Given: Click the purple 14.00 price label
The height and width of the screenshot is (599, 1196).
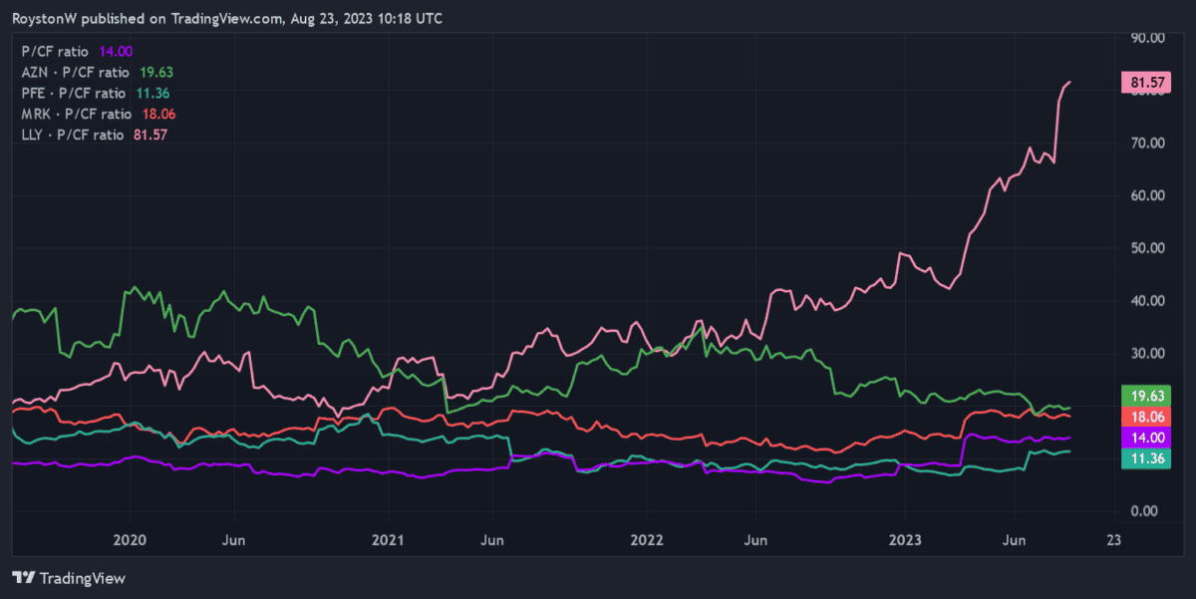Looking at the screenshot, I should coord(1143,437).
